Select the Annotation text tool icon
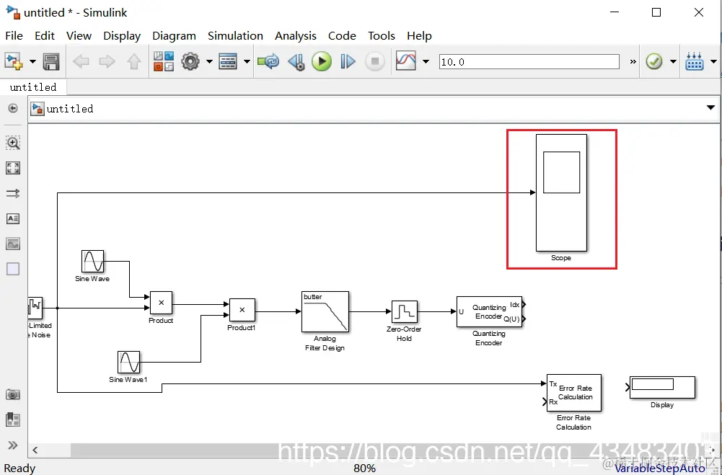 pos(13,218)
